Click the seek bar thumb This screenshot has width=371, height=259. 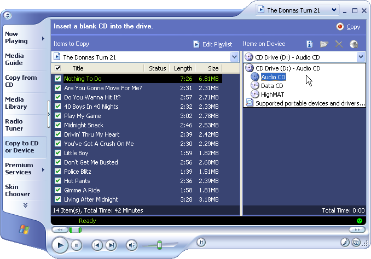[x=75, y=229]
